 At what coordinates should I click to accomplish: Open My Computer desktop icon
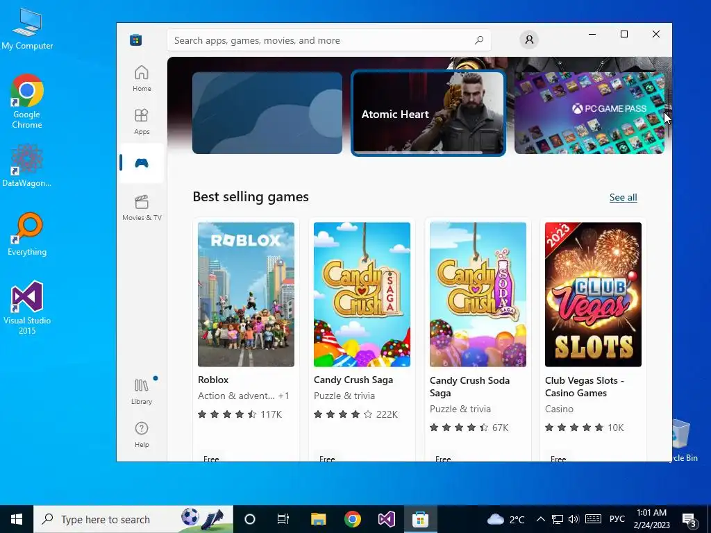pos(27,28)
